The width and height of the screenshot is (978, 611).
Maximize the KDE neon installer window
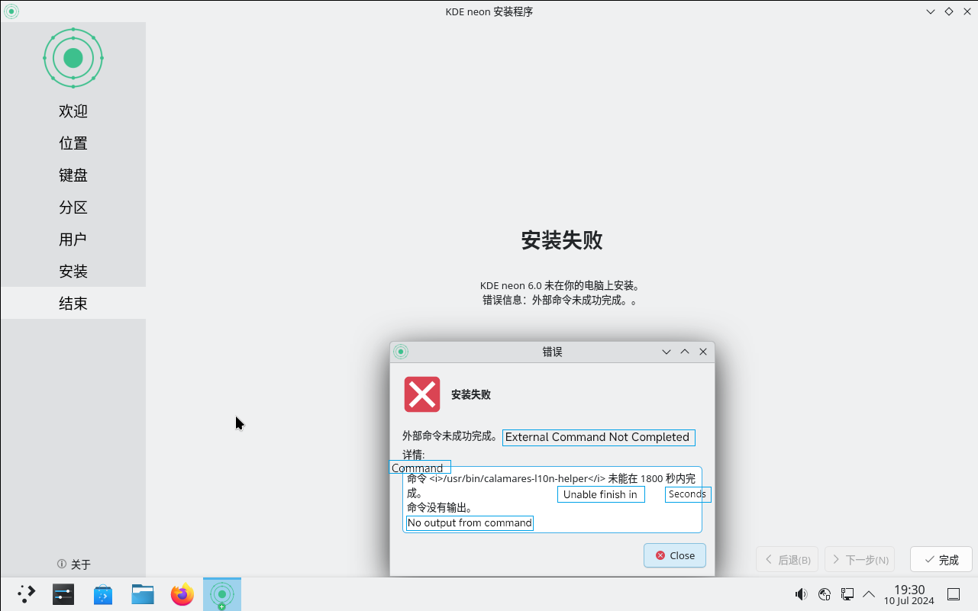click(949, 11)
